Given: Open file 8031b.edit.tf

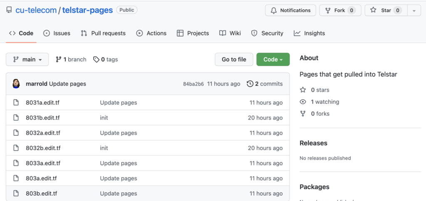Looking at the screenshot, I should click(43, 118).
